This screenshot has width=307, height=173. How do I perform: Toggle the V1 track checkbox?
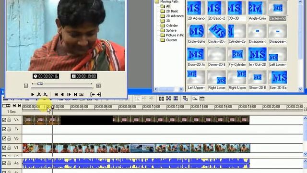coord(4,148)
